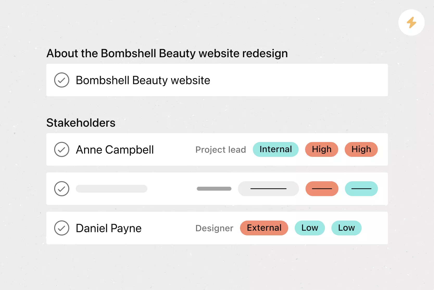
Task: Click the Project lead role field
Action: pyautogui.click(x=221, y=150)
